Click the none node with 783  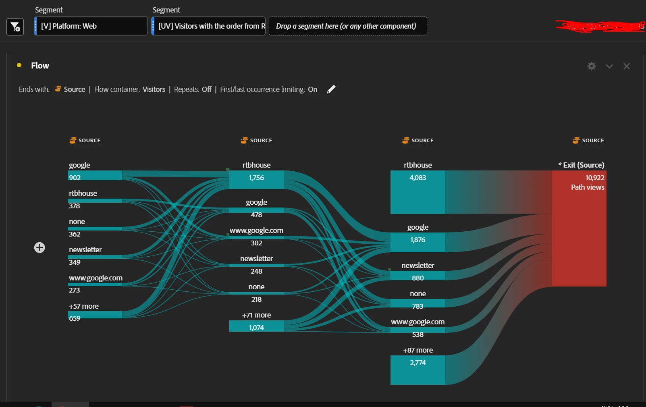[418, 303]
